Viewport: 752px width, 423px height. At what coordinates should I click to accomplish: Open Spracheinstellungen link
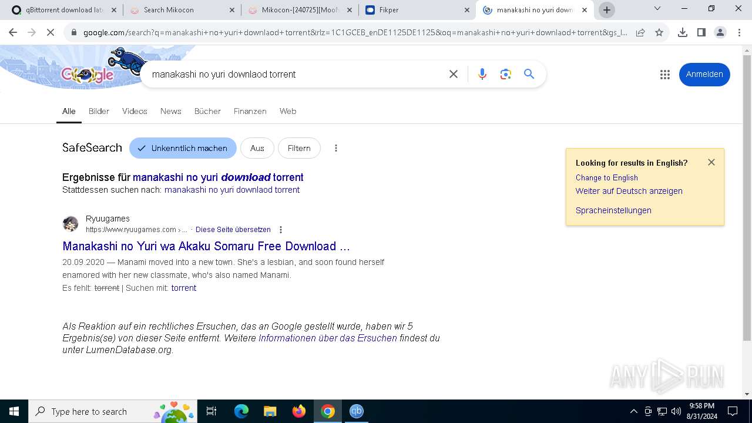coord(613,210)
